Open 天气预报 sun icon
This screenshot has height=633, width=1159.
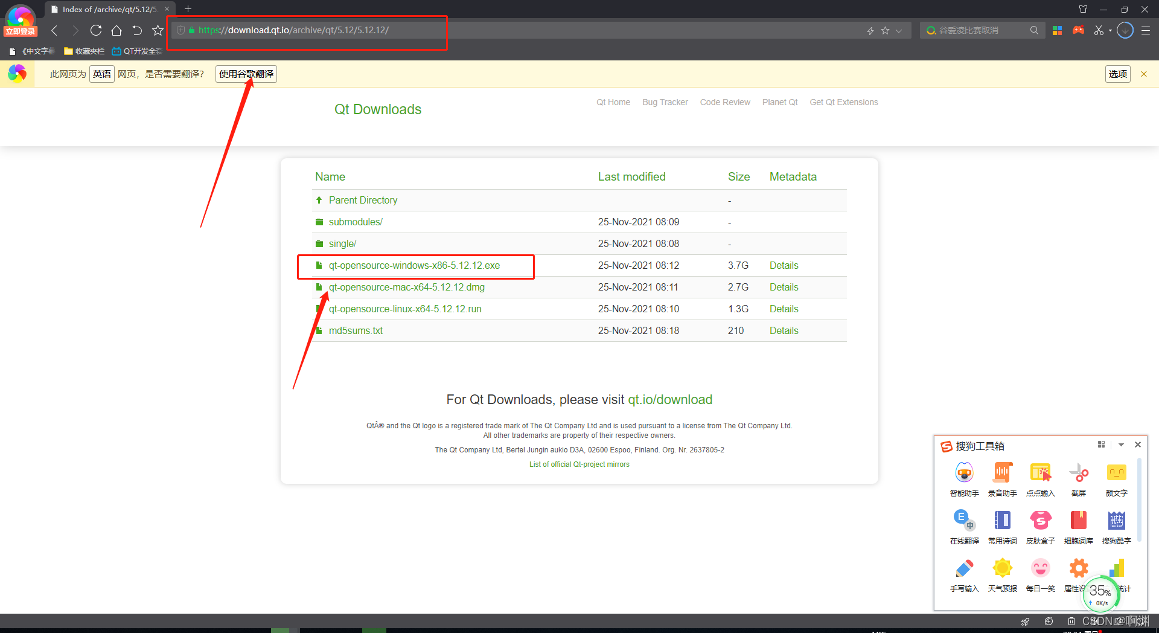click(1002, 575)
